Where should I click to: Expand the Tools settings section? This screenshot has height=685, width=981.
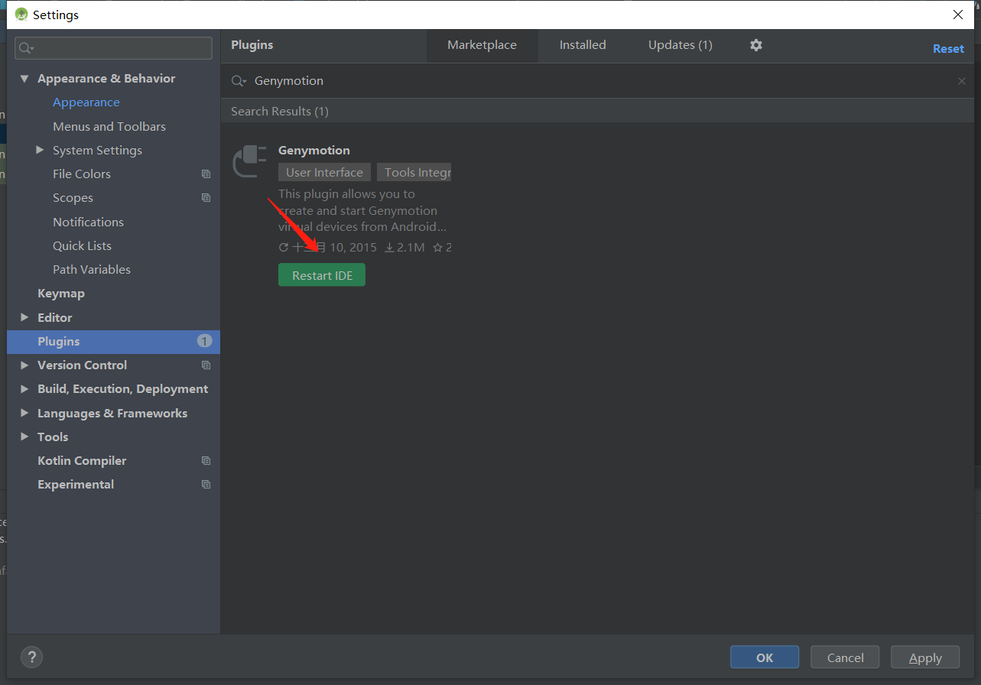point(24,437)
